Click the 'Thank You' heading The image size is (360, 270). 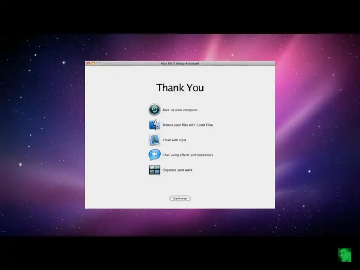point(180,88)
